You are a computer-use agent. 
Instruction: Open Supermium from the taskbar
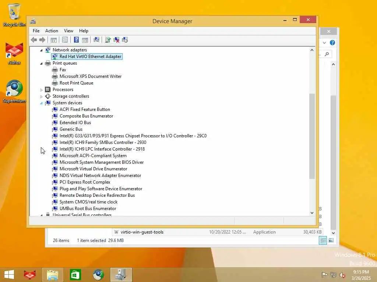[98, 275]
